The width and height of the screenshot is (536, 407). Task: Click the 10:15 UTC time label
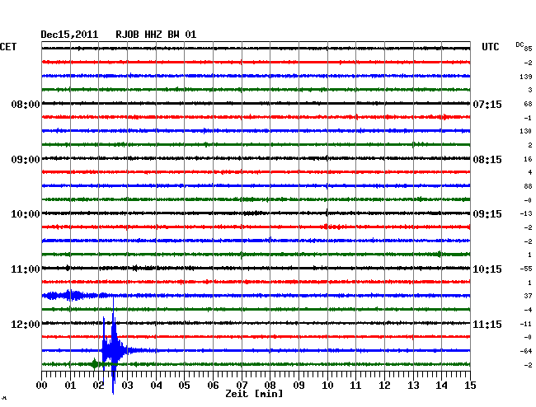(487, 269)
